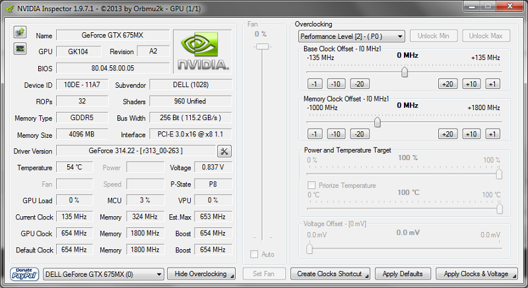Screen dimensions: 528x288
Task: Click the Shaders value 960 Unified
Action: [191, 101]
